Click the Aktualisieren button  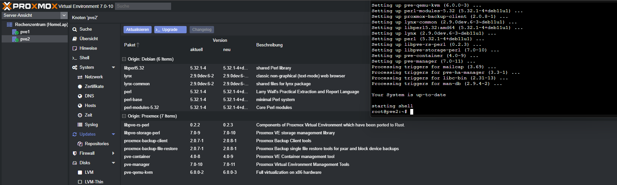(x=137, y=30)
